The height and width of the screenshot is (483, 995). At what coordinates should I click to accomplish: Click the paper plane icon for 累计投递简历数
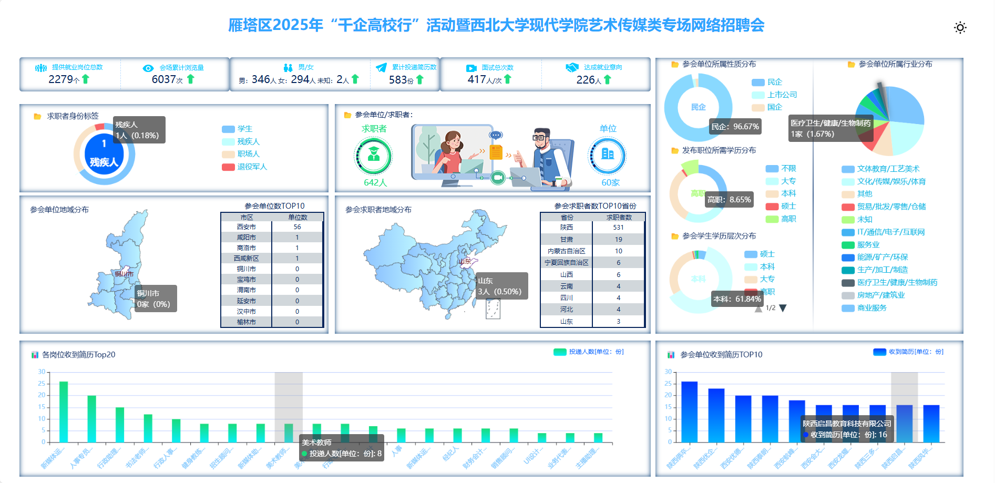381,67
